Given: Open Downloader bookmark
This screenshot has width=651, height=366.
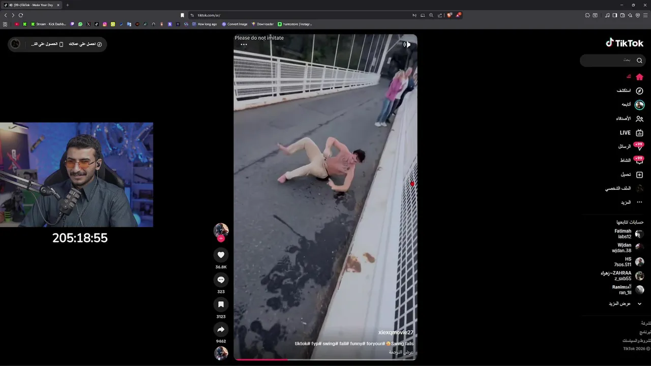Looking at the screenshot, I should (x=262, y=24).
